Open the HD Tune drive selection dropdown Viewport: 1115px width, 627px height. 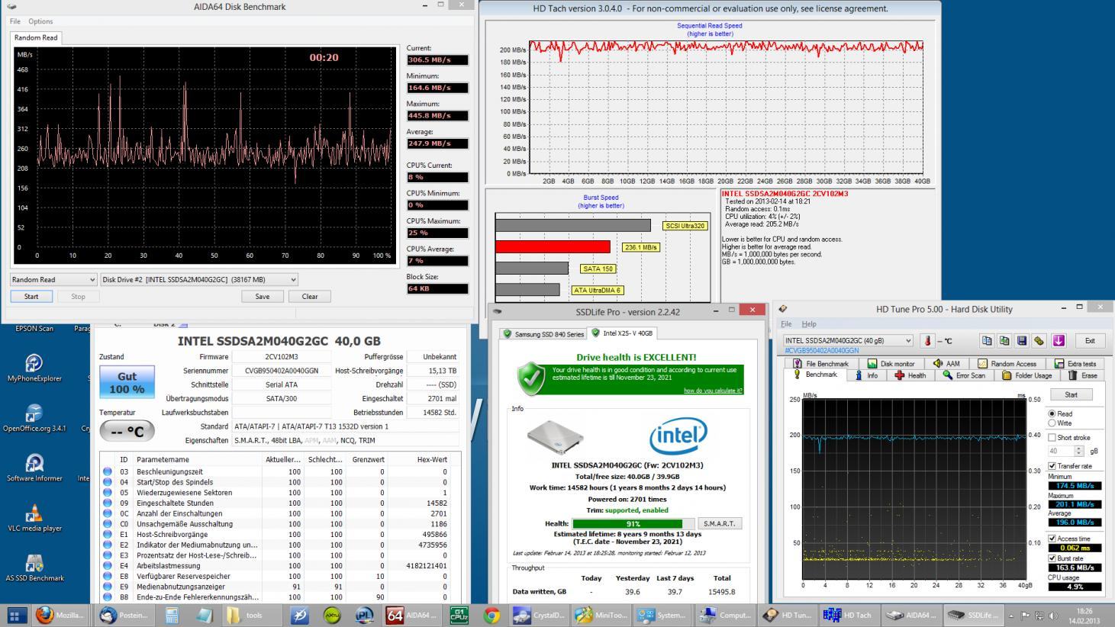[x=848, y=341]
